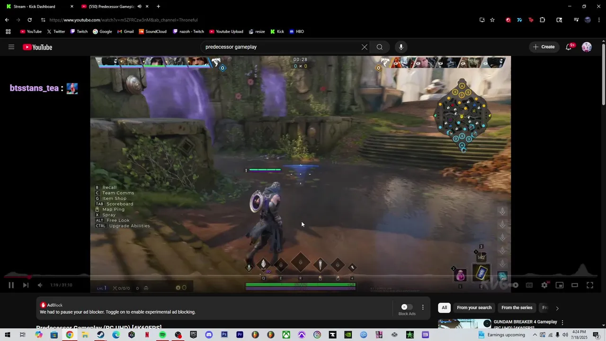The image size is (606, 341).
Task: Seek on the red video progress bar
Action: point(17,278)
